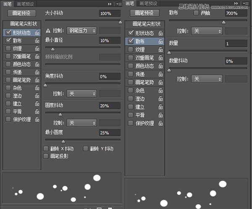Check the 翻转 X 抖动 option
This screenshot has height=209, width=252.
click(x=46, y=149)
